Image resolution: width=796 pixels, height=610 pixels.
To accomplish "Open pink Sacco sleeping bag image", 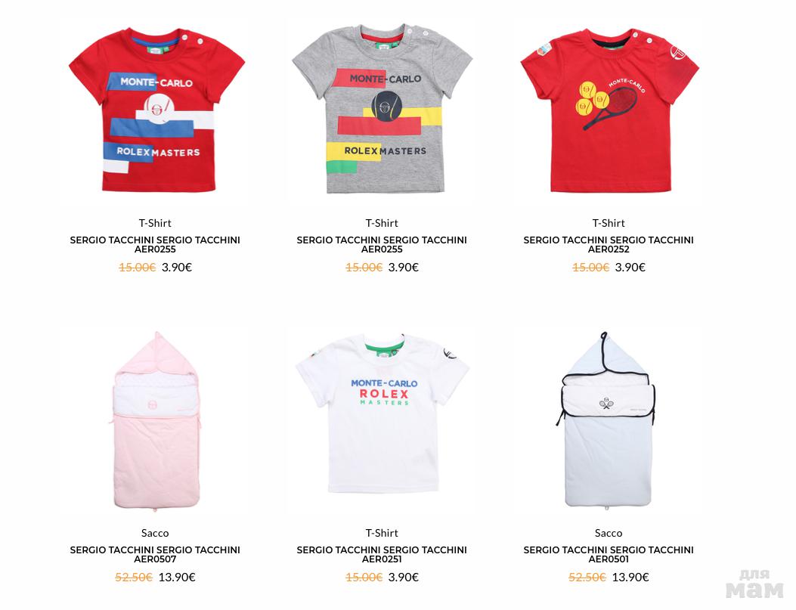I will click(156, 420).
